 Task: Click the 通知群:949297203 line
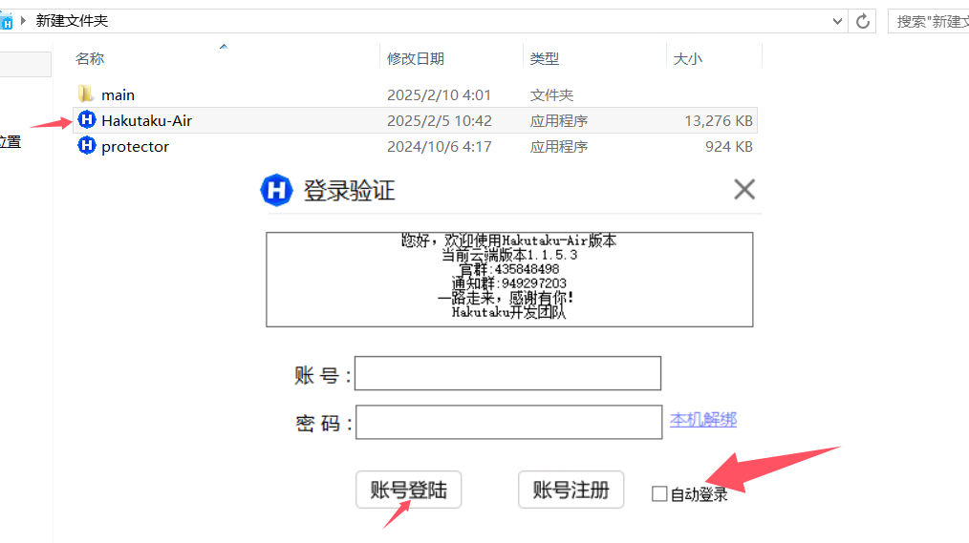tap(509, 283)
